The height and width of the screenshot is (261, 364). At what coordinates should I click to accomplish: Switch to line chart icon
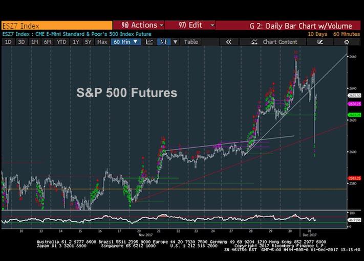(149, 42)
